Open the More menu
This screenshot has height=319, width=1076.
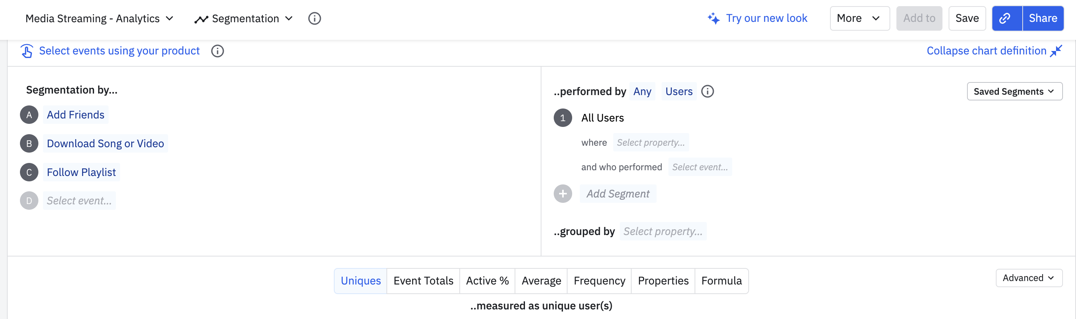pyautogui.click(x=859, y=18)
